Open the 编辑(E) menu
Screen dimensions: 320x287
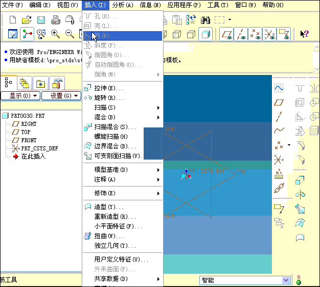(40, 5)
